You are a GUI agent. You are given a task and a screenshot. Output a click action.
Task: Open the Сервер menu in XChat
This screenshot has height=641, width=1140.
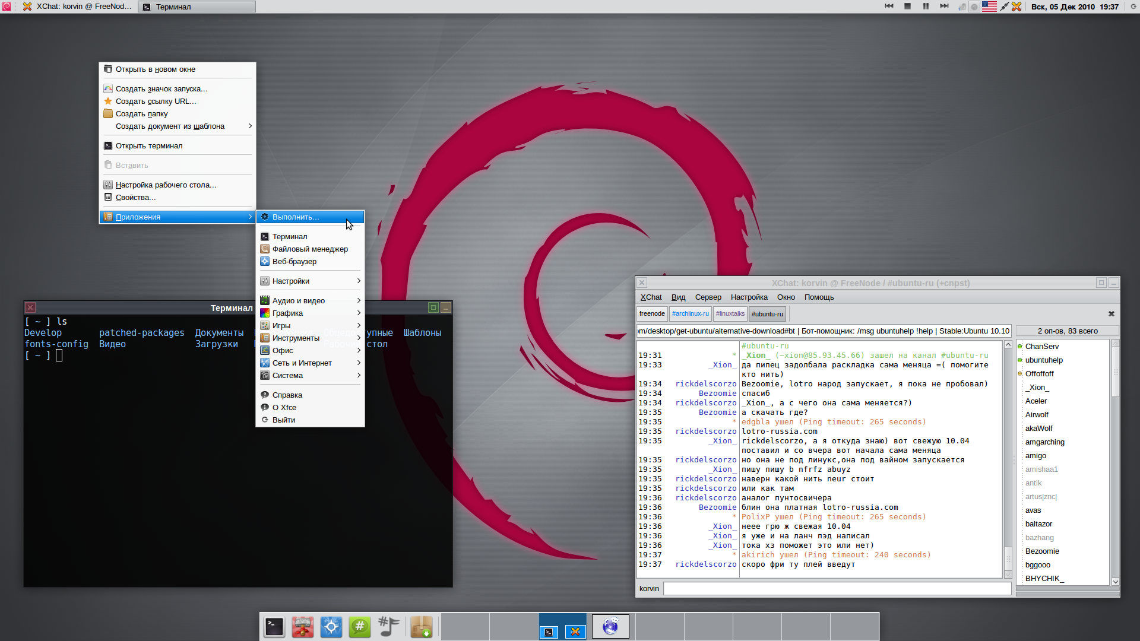point(708,297)
